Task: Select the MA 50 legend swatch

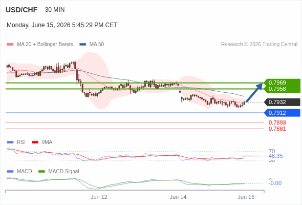Action: tap(83, 45)
